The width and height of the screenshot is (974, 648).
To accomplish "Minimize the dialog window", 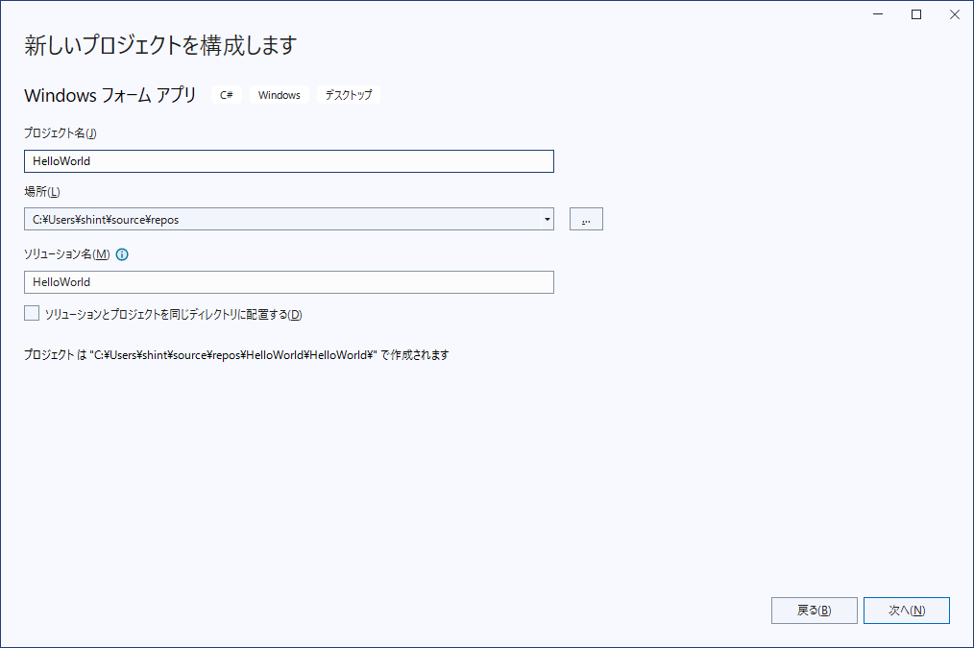I will point(878,14).
